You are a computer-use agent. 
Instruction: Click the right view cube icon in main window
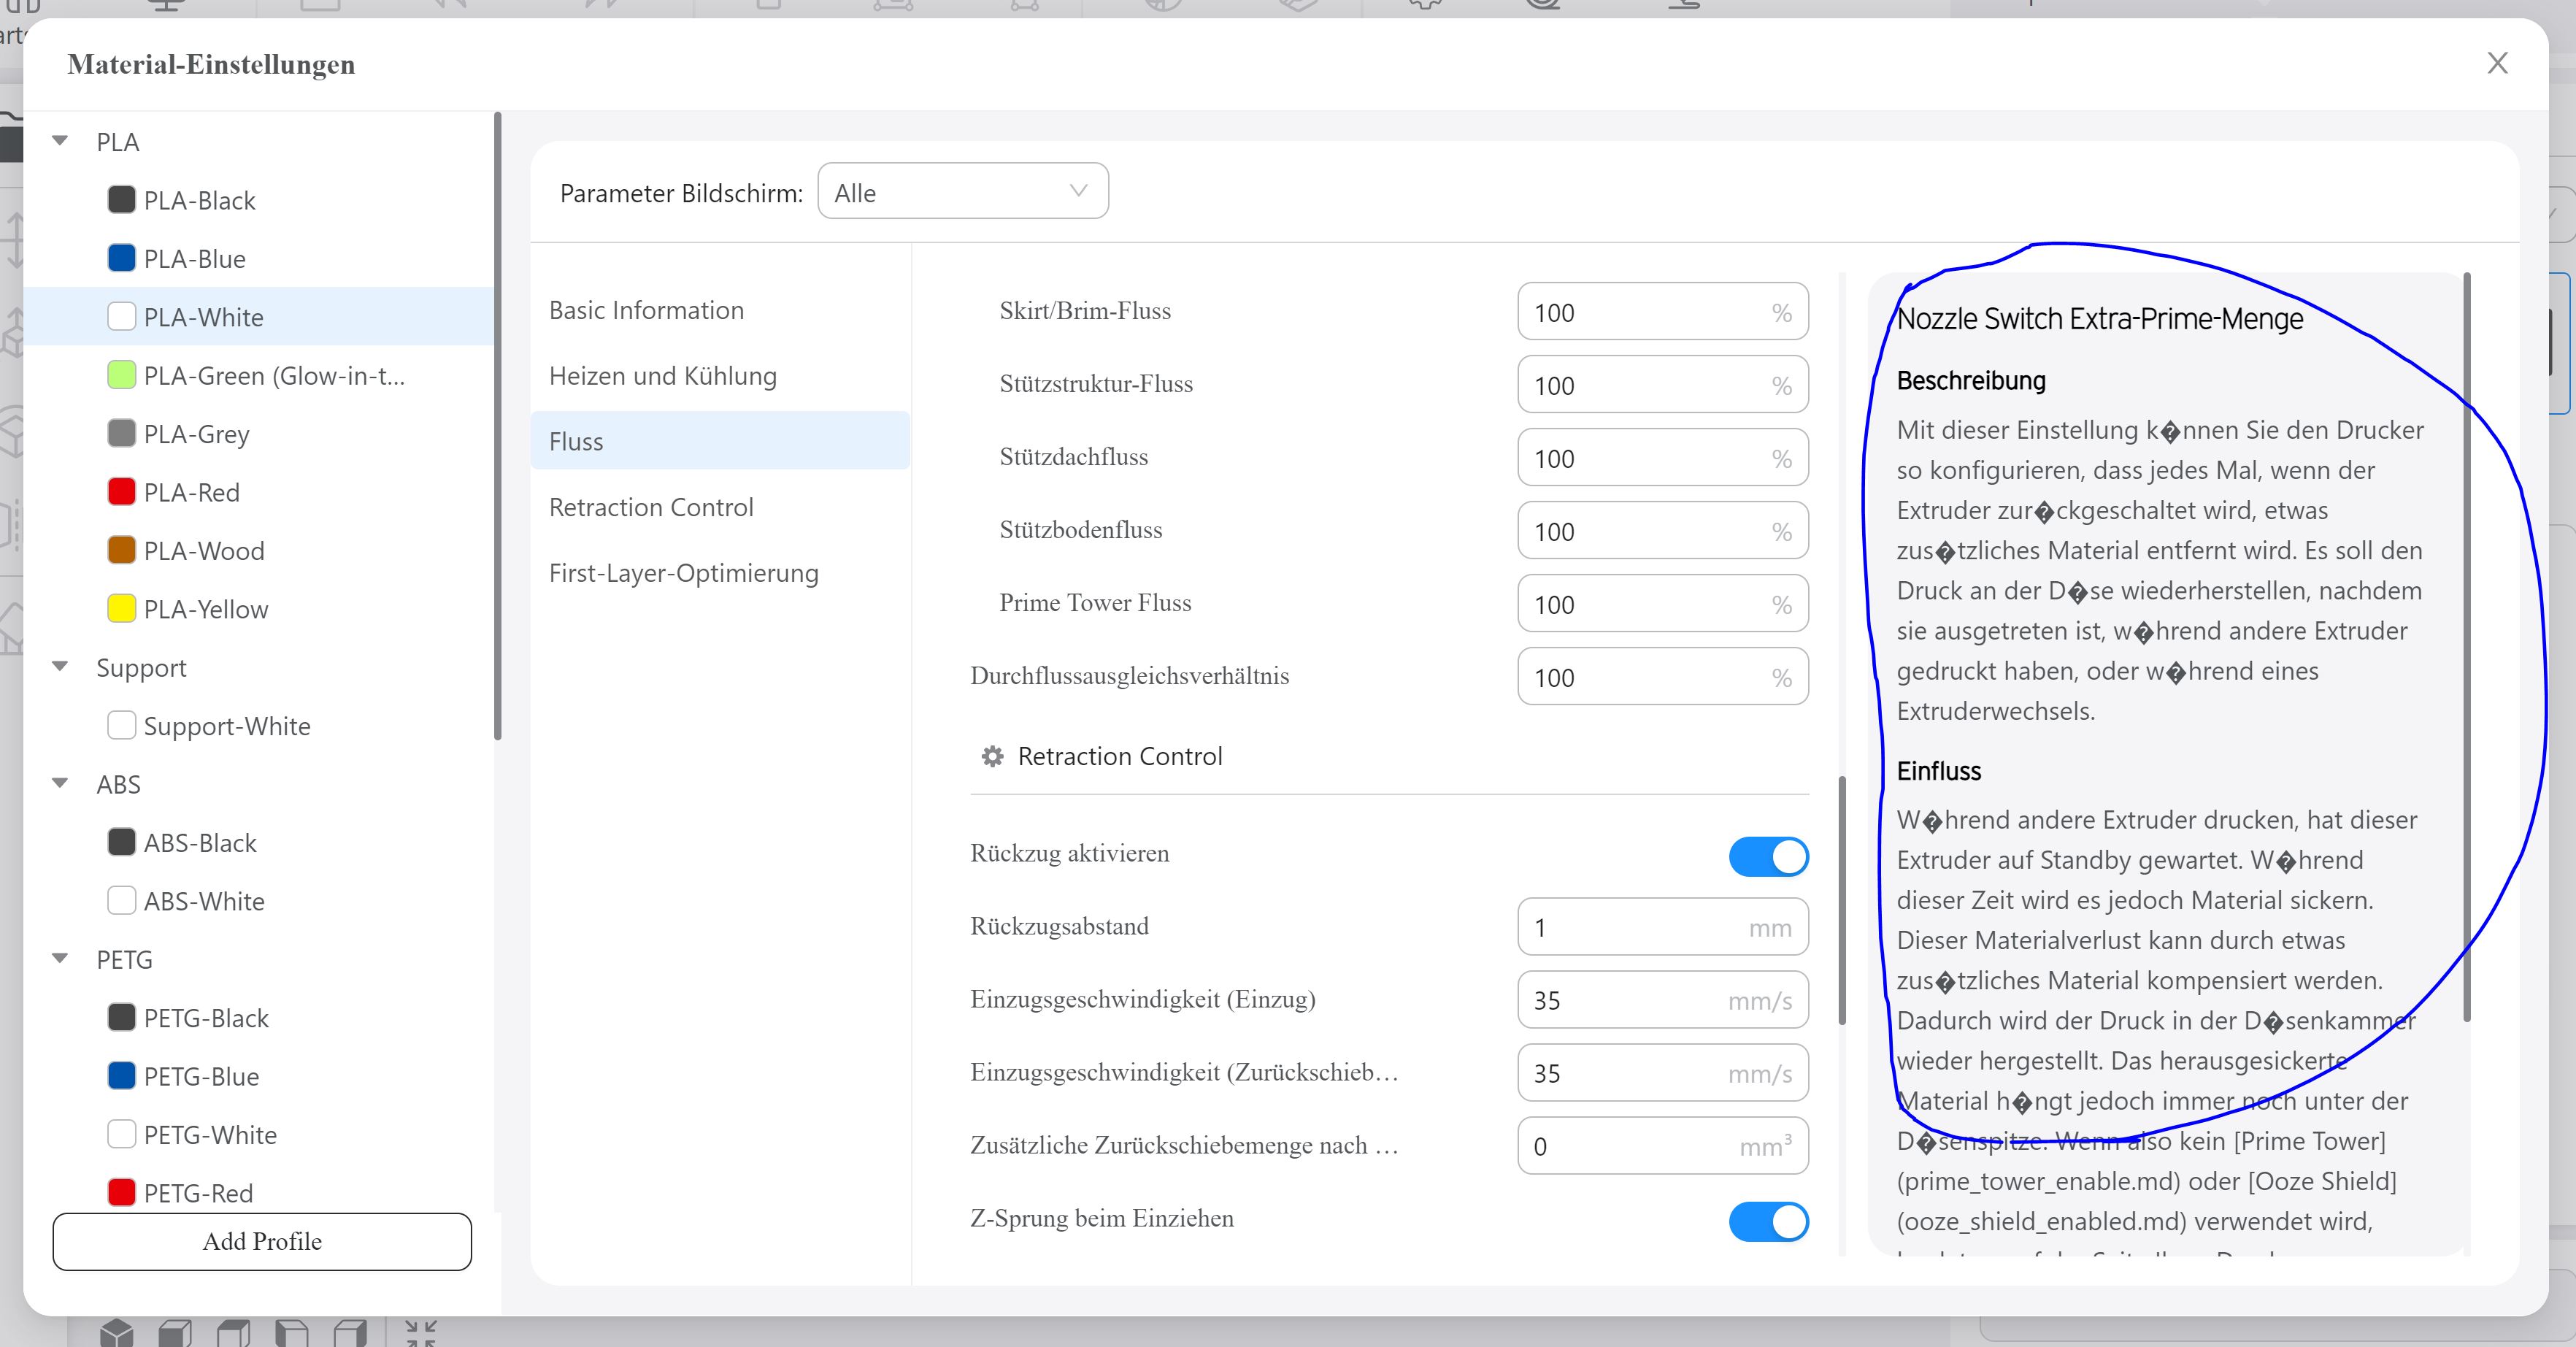(x=351, y=1332)
